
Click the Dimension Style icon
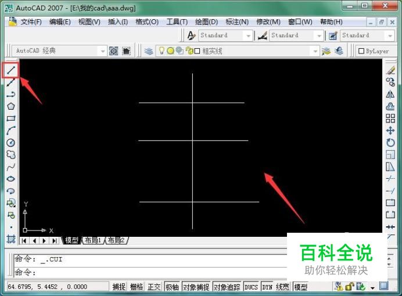262,35
